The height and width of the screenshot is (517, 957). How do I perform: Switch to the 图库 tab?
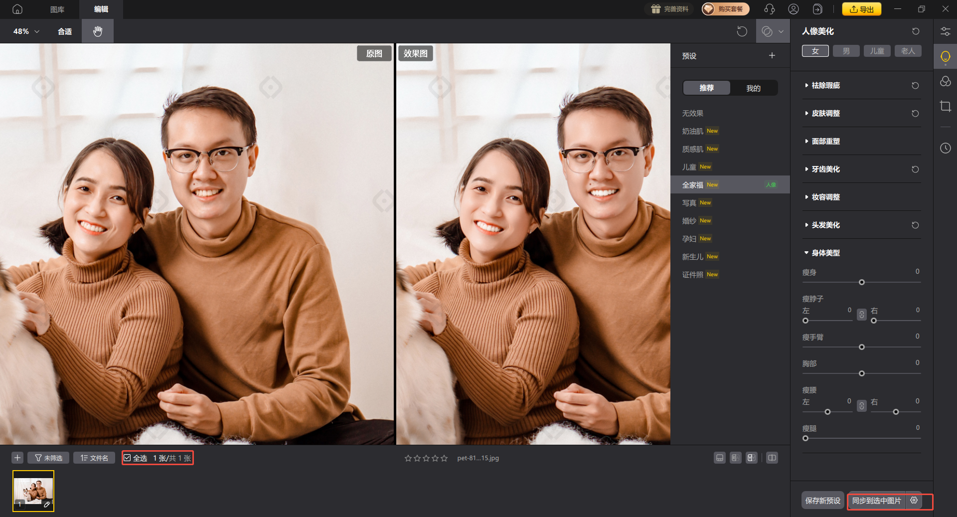(x=57, y=9)
